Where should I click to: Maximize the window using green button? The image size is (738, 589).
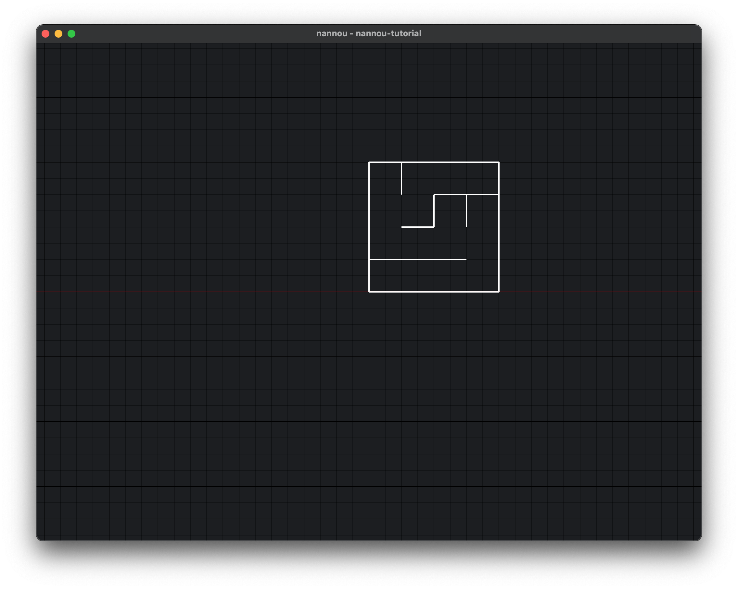[x=71, y=34]
